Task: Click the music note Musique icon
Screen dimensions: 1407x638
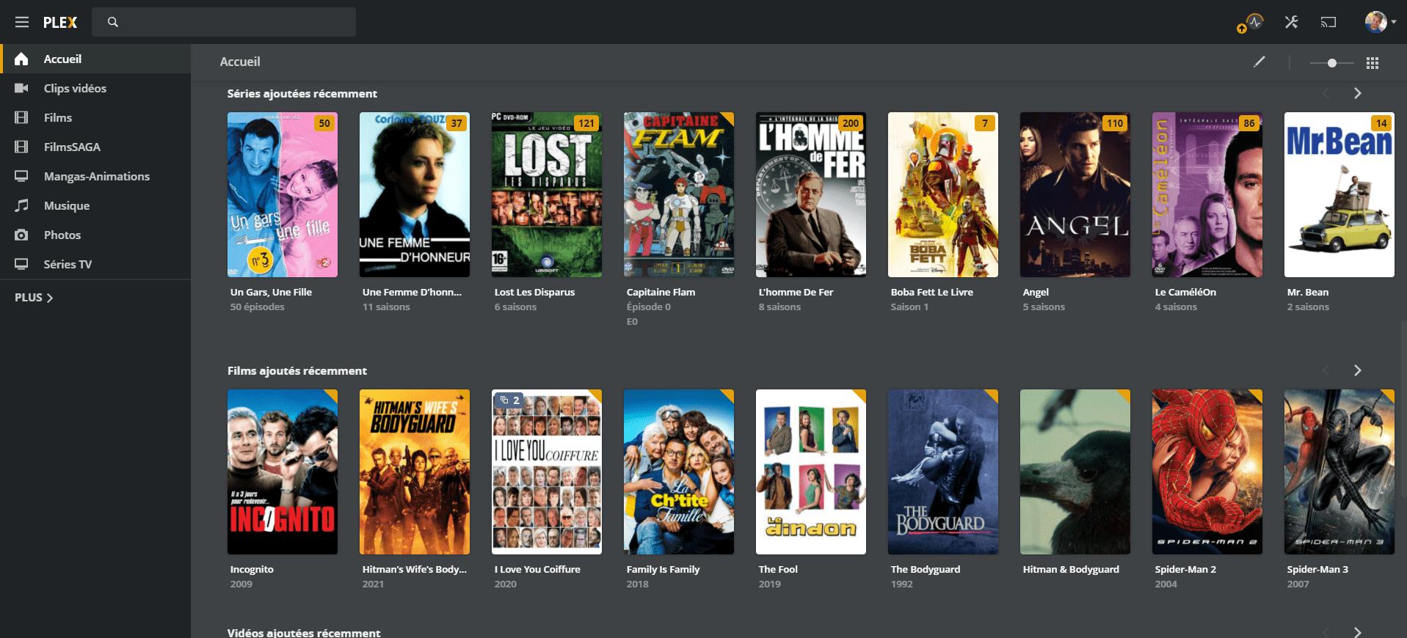Action: [21, 206]
